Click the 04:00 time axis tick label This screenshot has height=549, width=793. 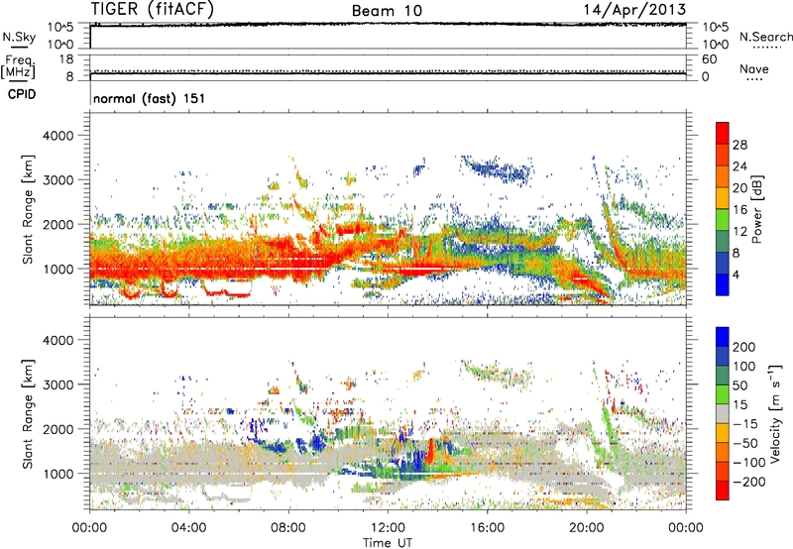tap(188, 528)
